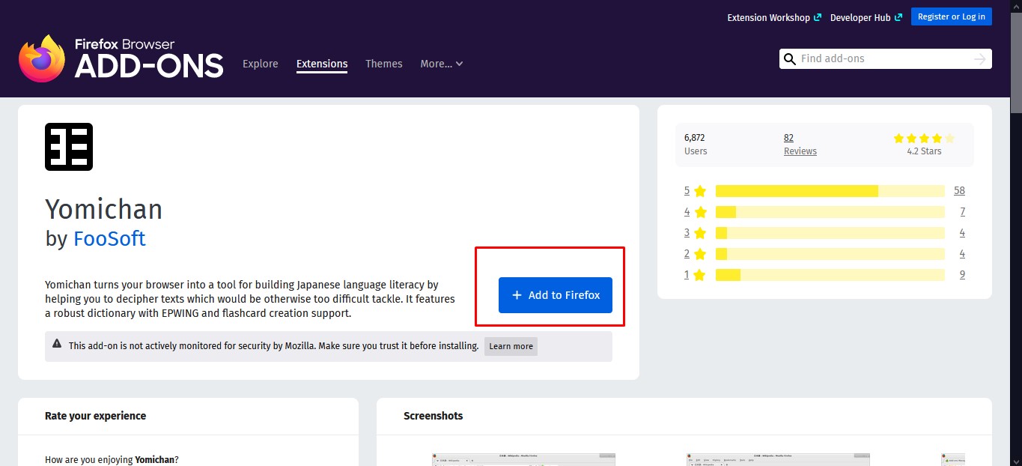Click the Yomichan title heading
The height and width of the screenshot is (466, 1022).
[x=103, y=209]
